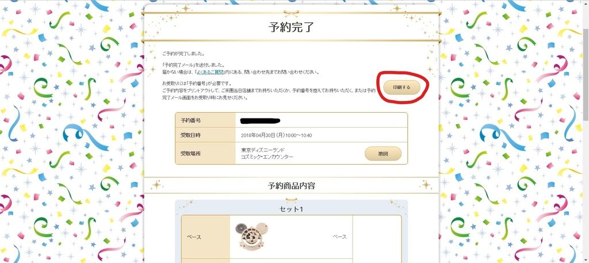Click the scrollbar up arrow
The width and height of the screenshot is (589, 263).
[x=586, y=2]
